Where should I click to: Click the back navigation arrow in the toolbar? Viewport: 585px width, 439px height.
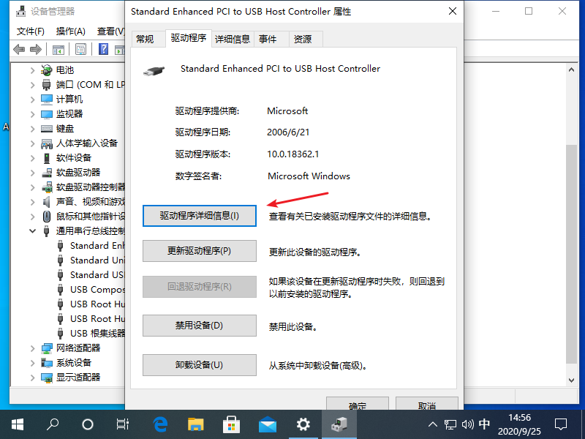coord(18,49)
